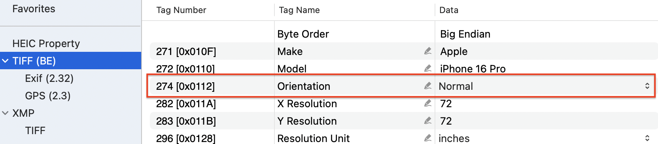Click the edit pencil icon for Model
The width and height of the screenshot is (658, 144).
coord(427,68)
